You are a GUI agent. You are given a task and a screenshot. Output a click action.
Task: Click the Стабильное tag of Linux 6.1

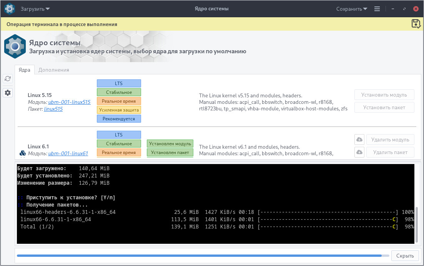coord(119,143)
